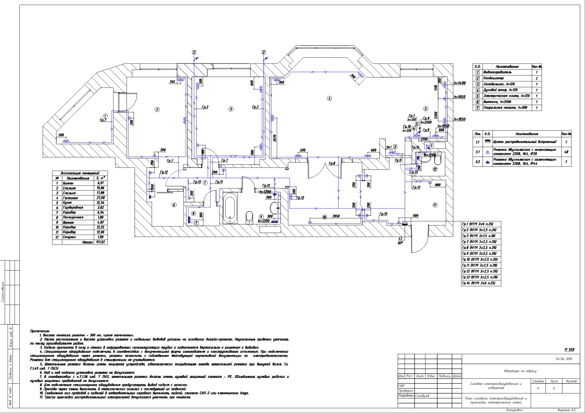This screenshot has width=585, height=413.
Task: Click the area value 15,86 in room table
Action: pos(100,188)
